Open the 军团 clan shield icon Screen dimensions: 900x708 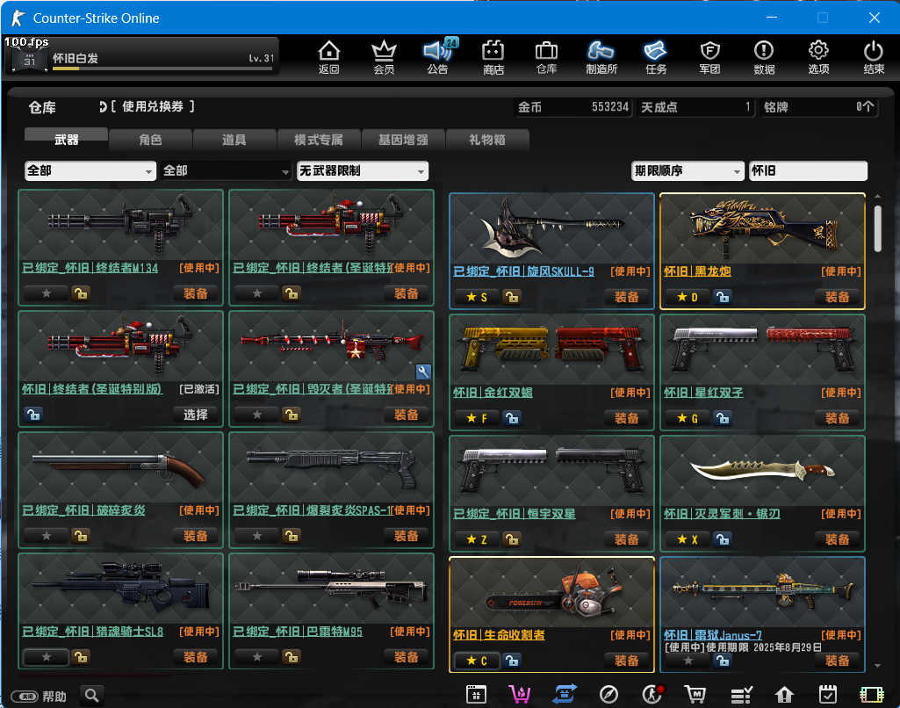[x=709, y=57]
